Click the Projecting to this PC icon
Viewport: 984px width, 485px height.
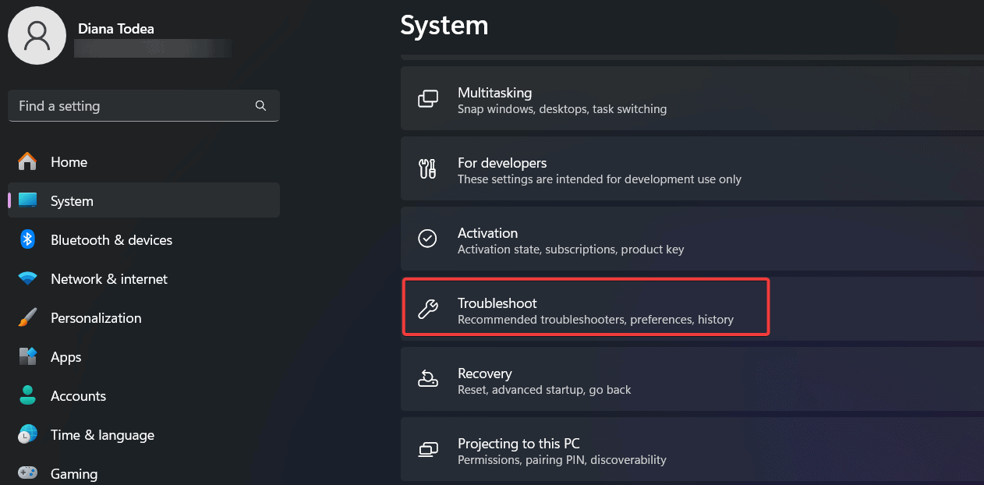tap(428, 450)
